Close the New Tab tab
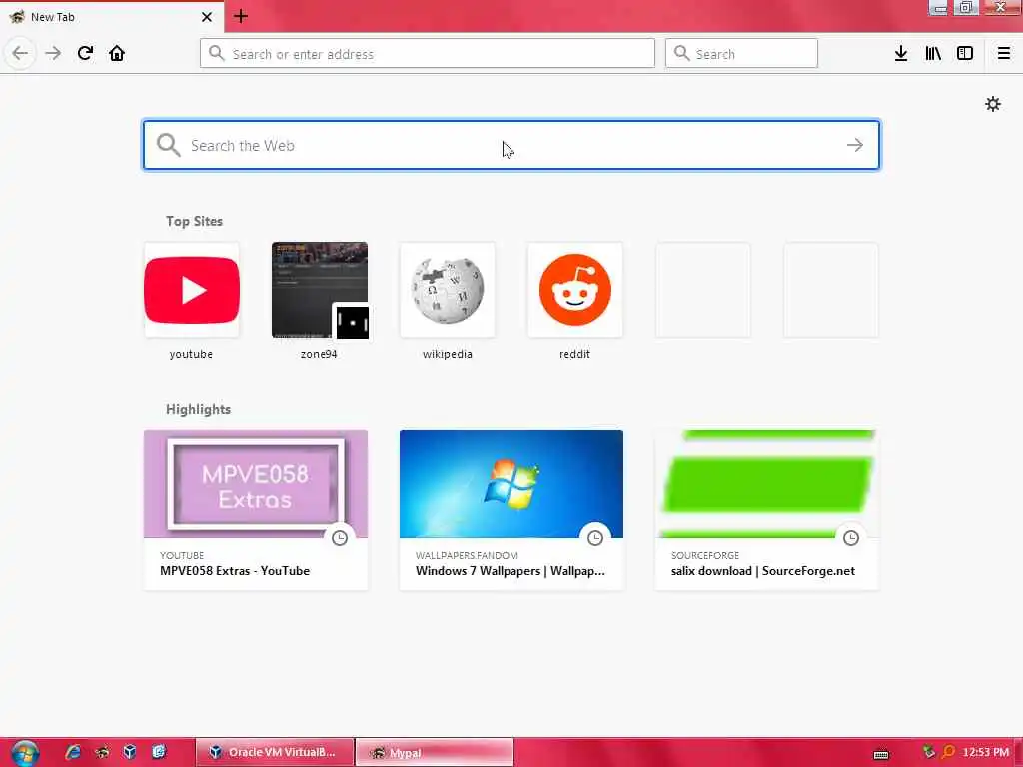Screen dimensions: 1023x767 tap(207, 17)
